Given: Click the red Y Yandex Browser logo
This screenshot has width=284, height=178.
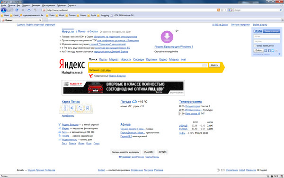Looking at the screenshot, I should 91,76.
